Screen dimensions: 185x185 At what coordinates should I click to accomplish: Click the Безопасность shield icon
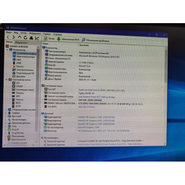(9, 139)
